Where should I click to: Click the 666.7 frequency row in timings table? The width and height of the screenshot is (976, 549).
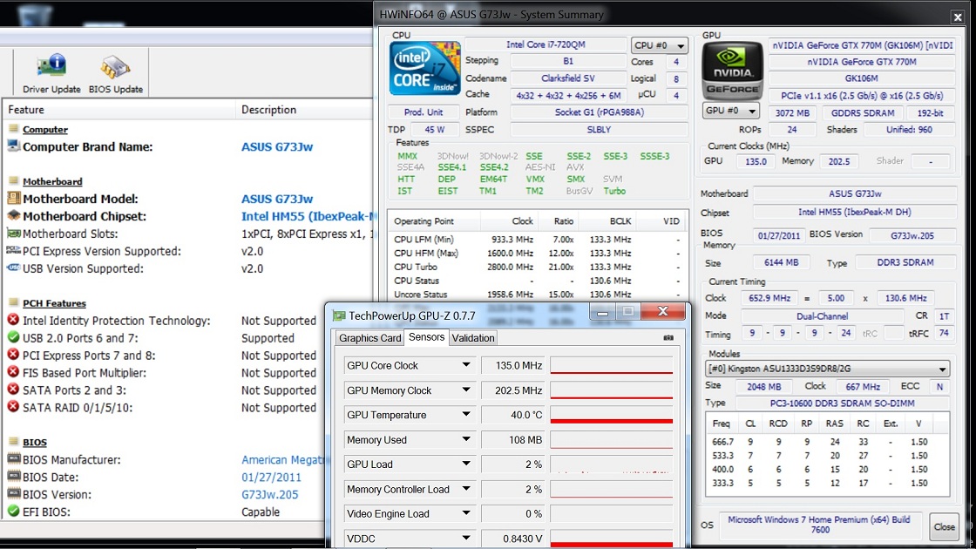coord(827,441)
